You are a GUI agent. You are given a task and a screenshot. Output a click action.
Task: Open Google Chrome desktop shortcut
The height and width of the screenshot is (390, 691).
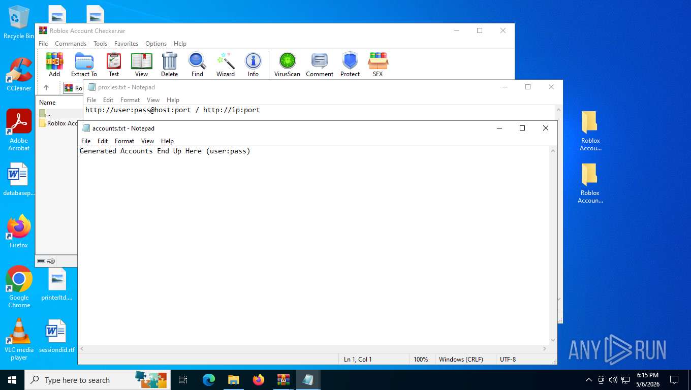pyautogui.click(x=19, y=287)
